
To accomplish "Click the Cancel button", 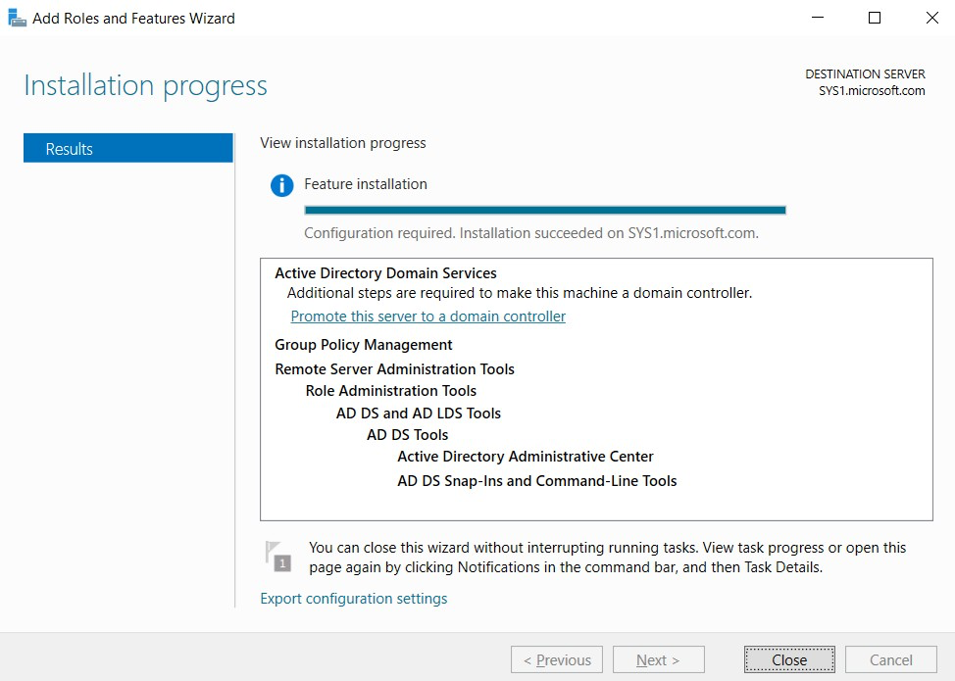I will coord(891,659).
